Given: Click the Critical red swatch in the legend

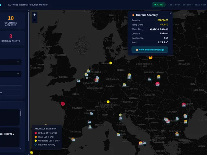Looking at the screenshot, I should coord(36,133).
